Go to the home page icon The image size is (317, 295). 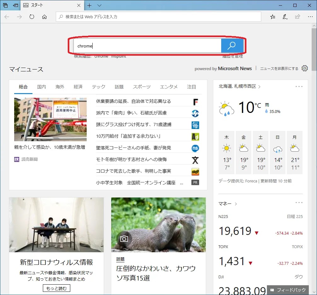coord(44,17)
